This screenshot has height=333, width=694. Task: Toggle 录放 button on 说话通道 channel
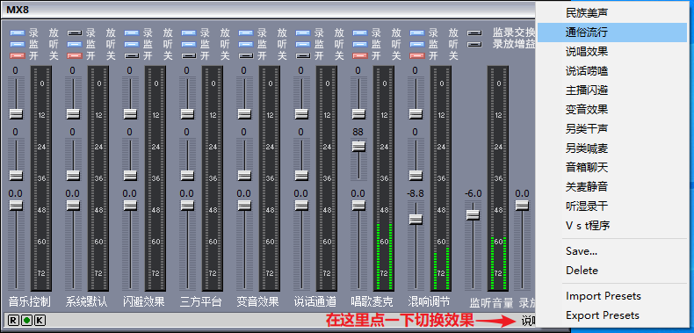pos(303,33)
